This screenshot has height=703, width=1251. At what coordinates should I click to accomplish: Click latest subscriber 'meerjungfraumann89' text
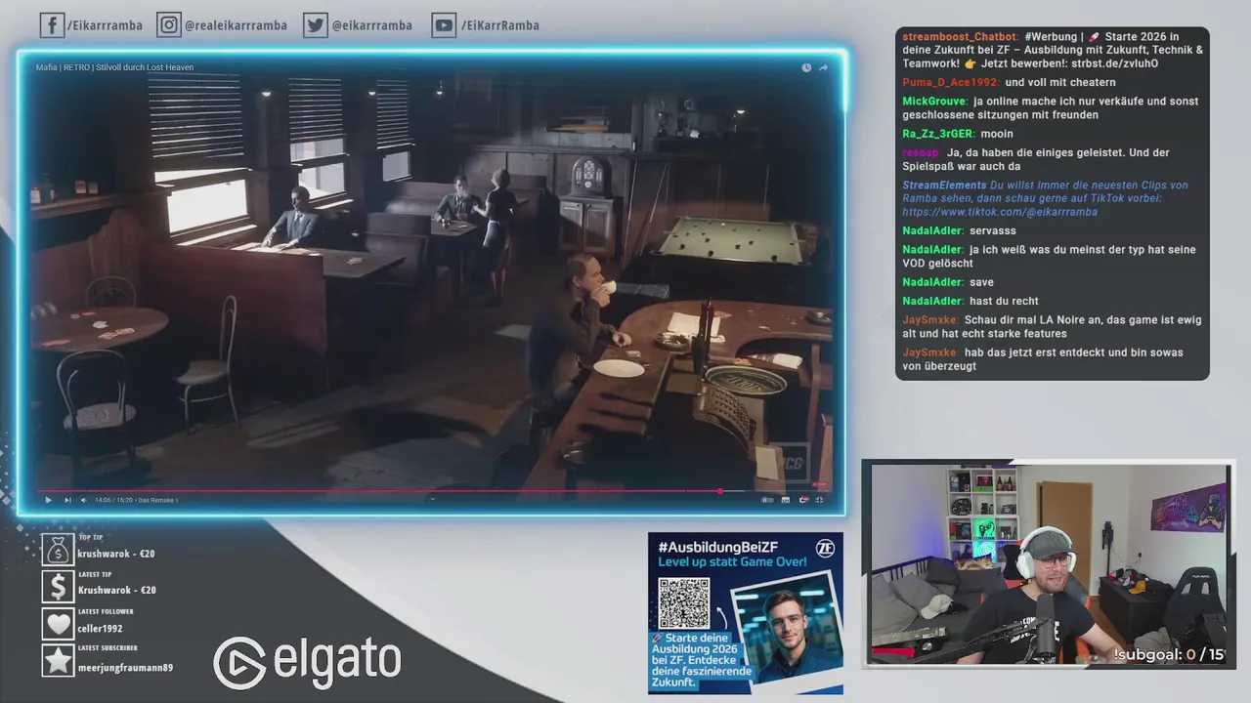click(x=125, y=668)
